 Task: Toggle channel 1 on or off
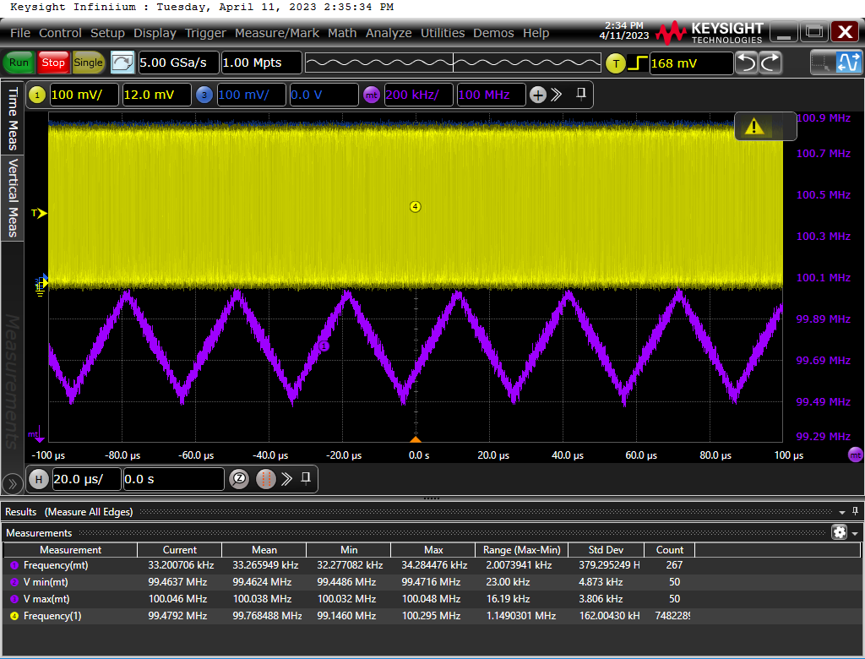pyautogui.click(x=37, y=95)
